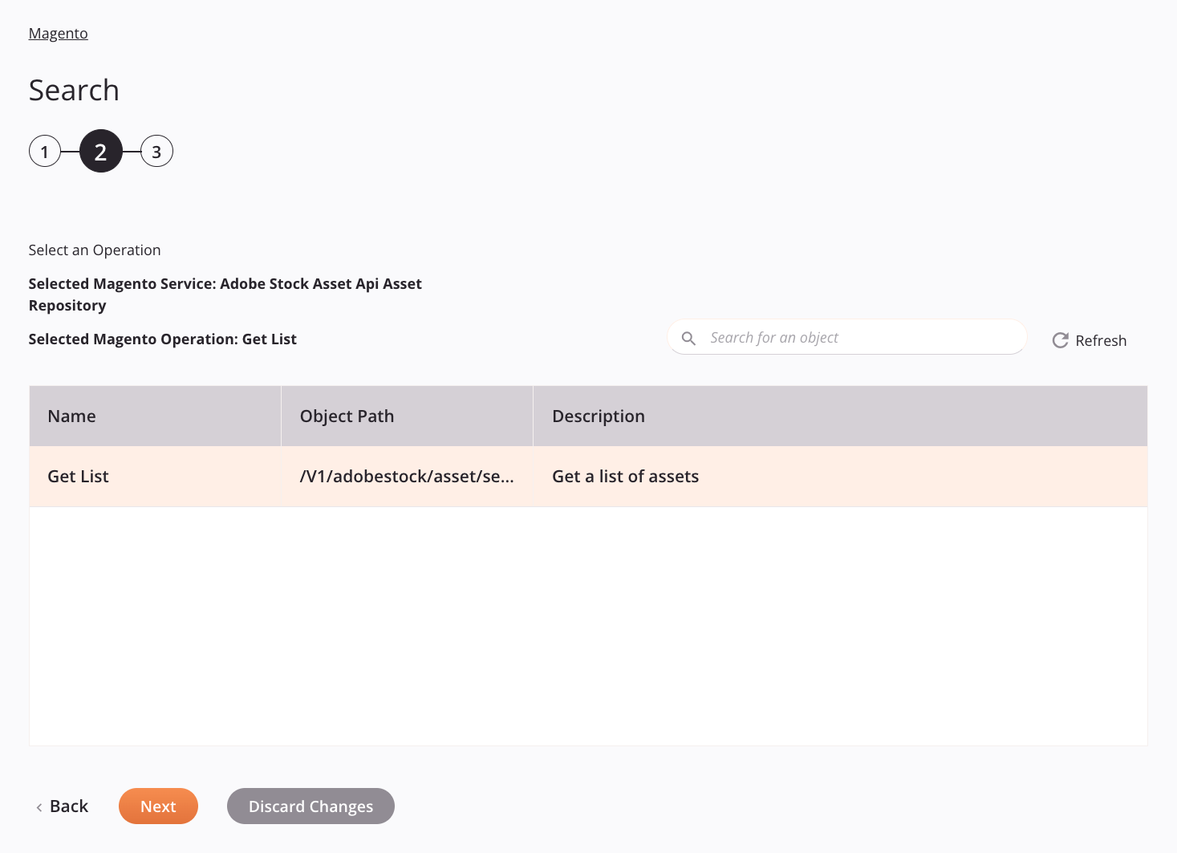Image resolution: width=1177 pixels, height=853 pixels.
Task: Click the Back chevron icon
Action: [x=39, y=807]
